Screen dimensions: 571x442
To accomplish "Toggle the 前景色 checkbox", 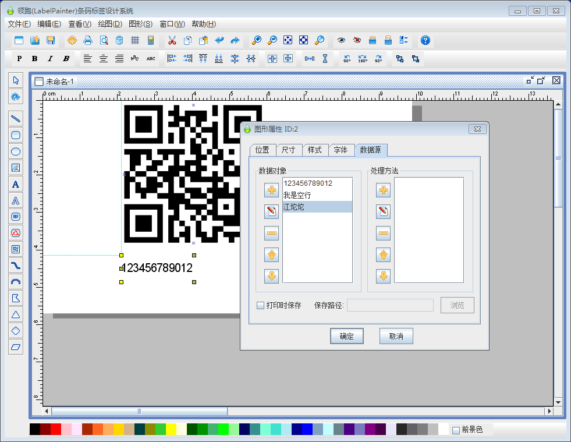I will pos(456,430).
